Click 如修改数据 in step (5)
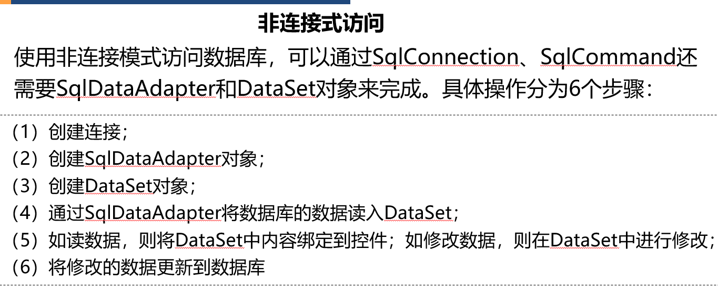Image resolution: width=718 pixels, height=298 pixels. [450, 240]
